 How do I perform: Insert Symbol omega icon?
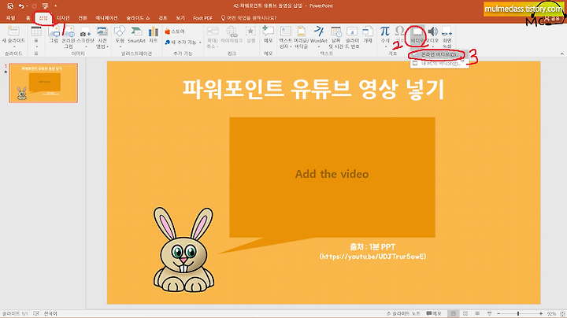click(x=399, y=31)
